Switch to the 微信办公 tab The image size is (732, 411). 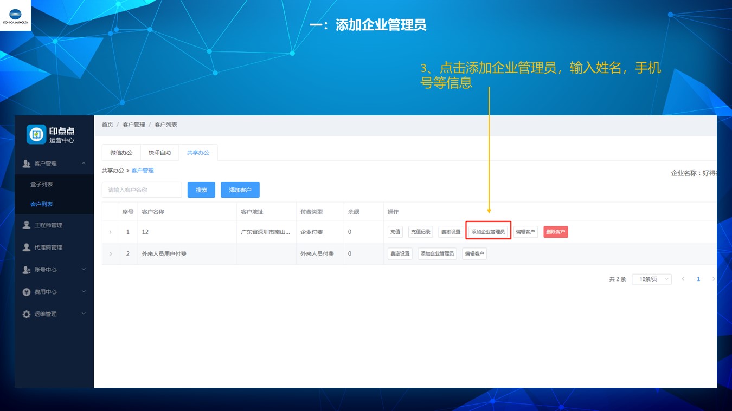point(121,153)
